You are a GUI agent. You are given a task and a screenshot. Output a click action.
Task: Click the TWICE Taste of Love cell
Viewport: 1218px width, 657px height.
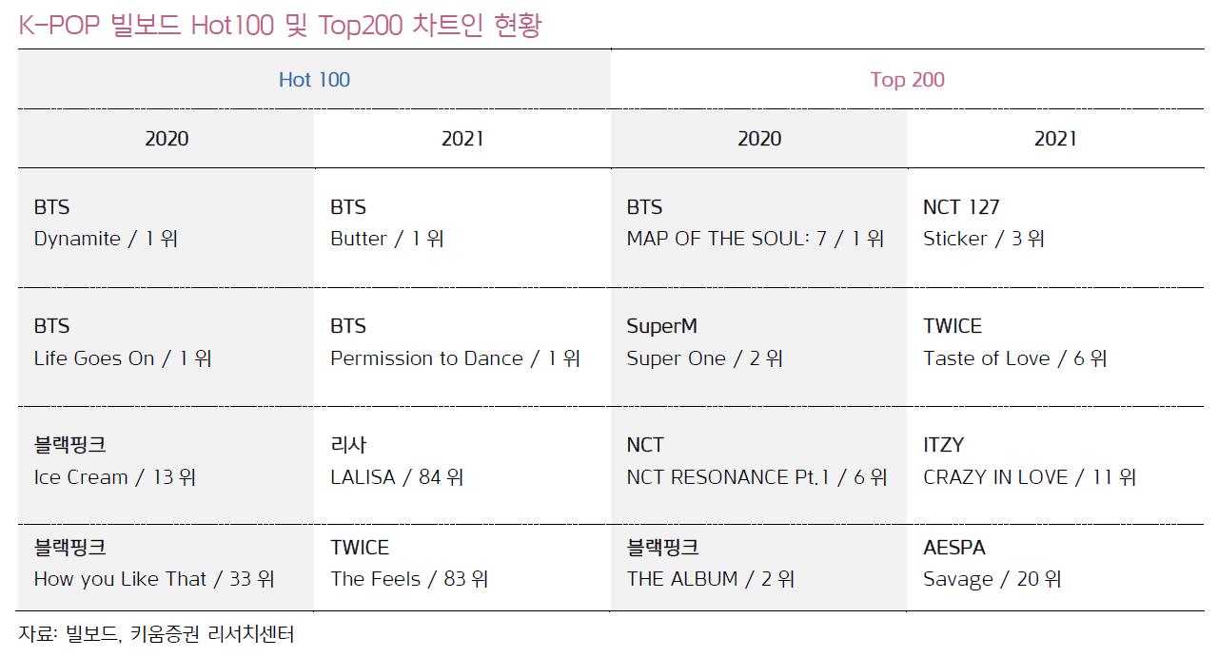1055,346
